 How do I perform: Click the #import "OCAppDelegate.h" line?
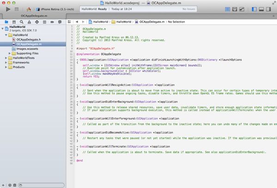click(x=96, y=49)
